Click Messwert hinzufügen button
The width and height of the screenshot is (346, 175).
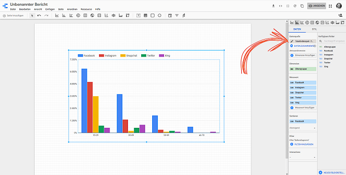[x=303, y=108]
